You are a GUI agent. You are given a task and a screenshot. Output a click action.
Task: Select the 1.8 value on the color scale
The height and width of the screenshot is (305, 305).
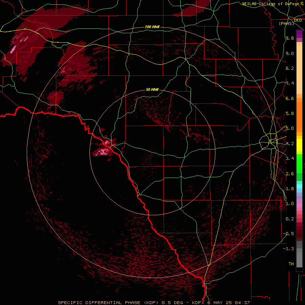(290, 189)
